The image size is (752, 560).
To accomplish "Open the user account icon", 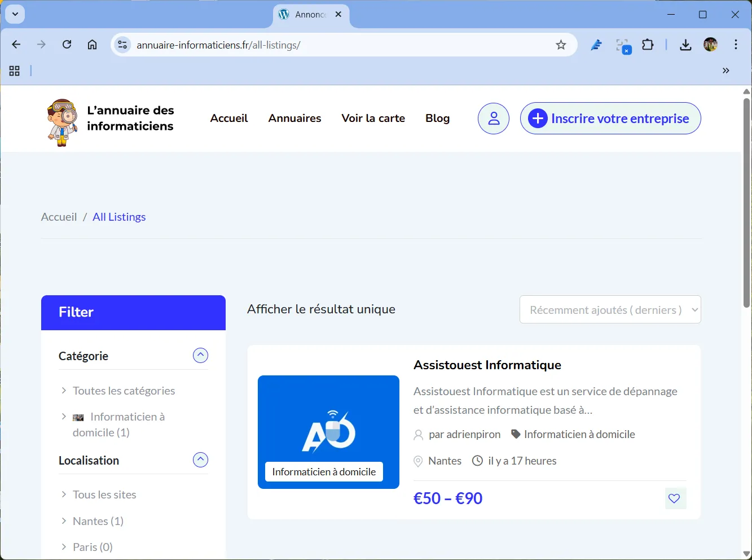I will pos(494,119).
